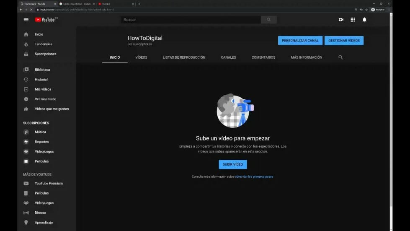Open the YouTube apps grid
This screenshot has height=231, width=410.
click(353, 20)
